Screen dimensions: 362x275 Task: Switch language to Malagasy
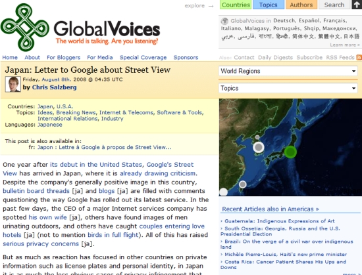[257, 28]
